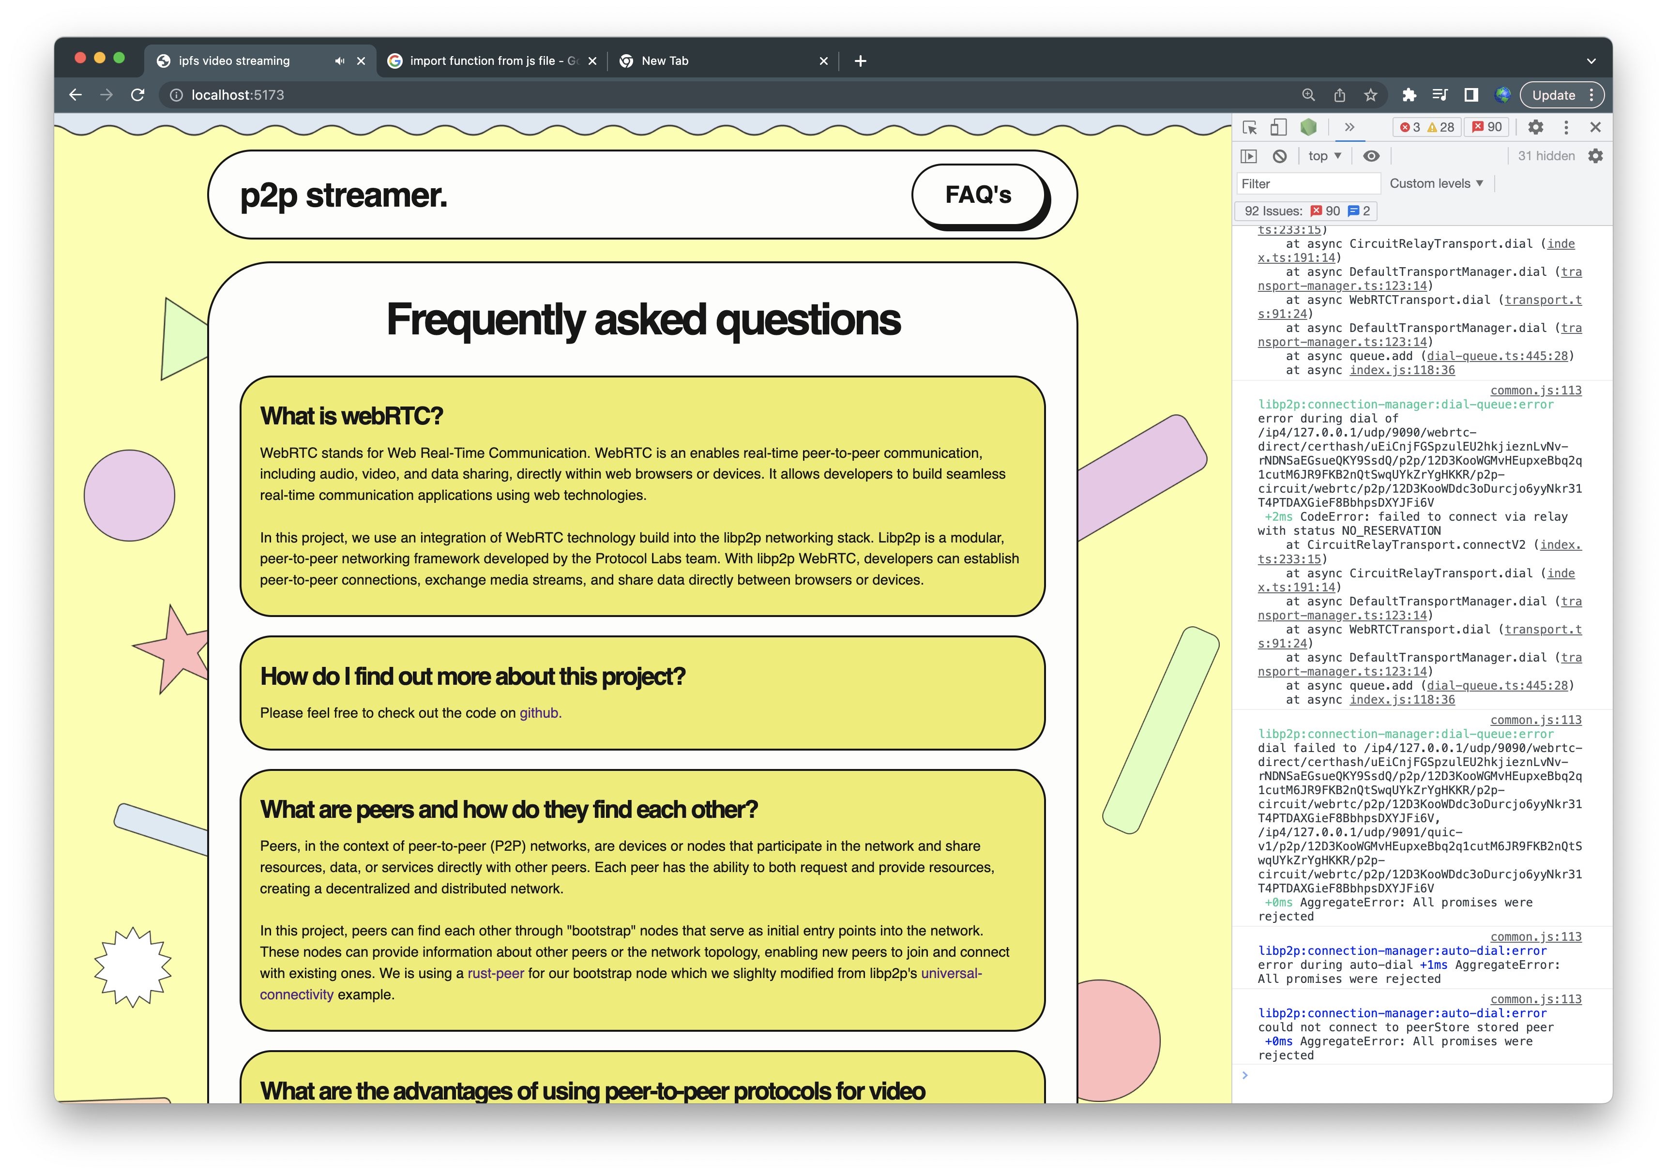Create a live expression with eye icon

(x=1372, y=156)
